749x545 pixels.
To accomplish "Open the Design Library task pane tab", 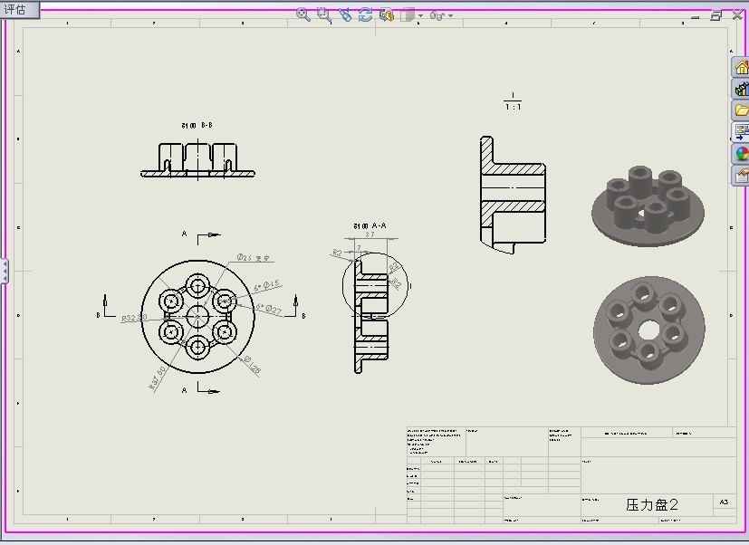I will [x=741, y=89].
